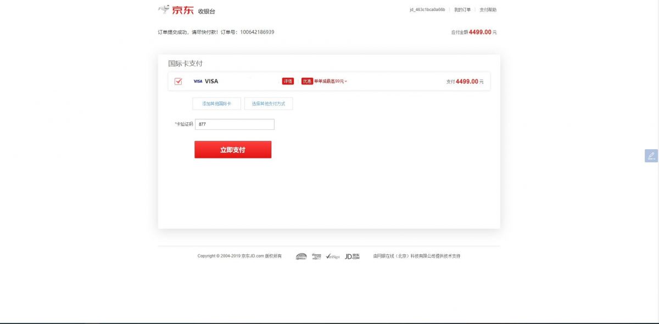Screen dimensions: 659x324
Task: Open 我的订单 link in header
Action: [462, 10]
